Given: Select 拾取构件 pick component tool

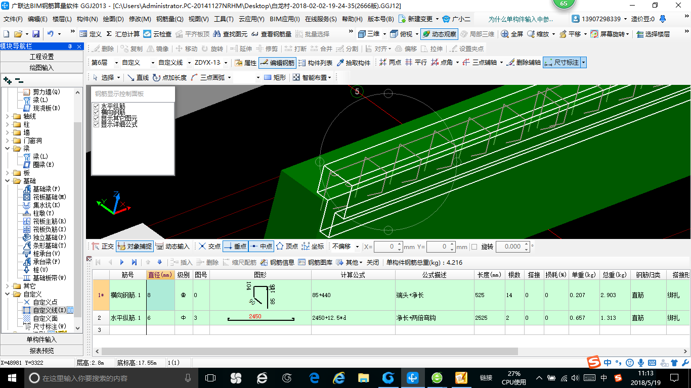Looking at the screenshot, I should click(x=353, y=63).
